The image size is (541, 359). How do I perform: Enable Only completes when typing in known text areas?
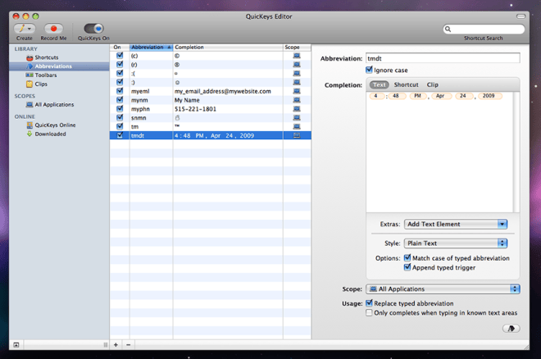point(369,313)
